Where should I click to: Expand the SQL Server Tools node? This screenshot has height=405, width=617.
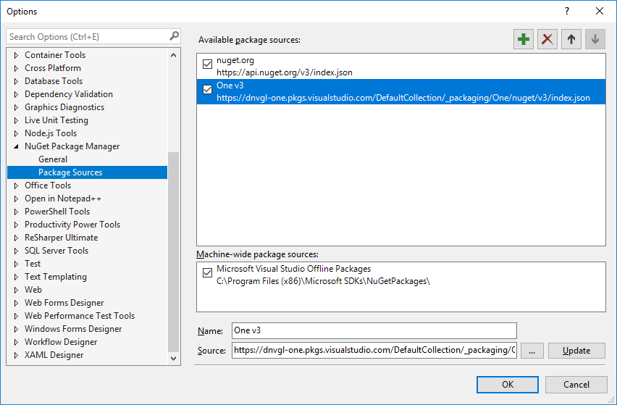click(x=17, y=251)
